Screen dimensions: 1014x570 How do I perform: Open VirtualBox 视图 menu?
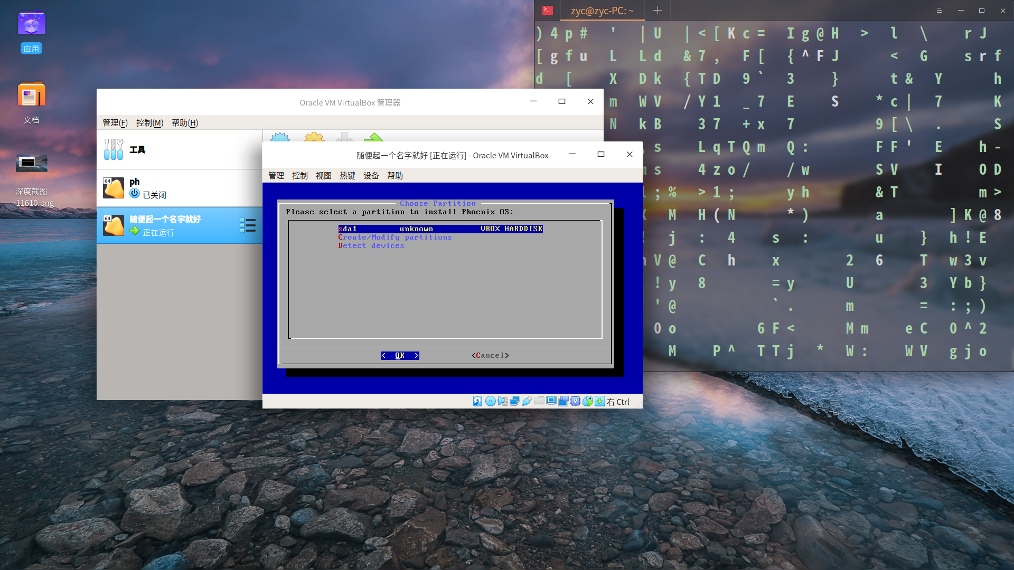click(323, 175)
